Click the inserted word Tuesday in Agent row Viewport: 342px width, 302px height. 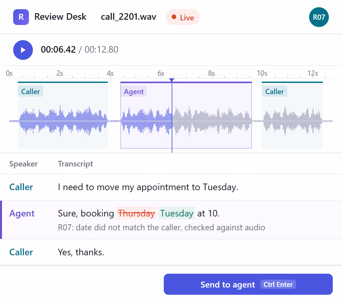[177, 213]
